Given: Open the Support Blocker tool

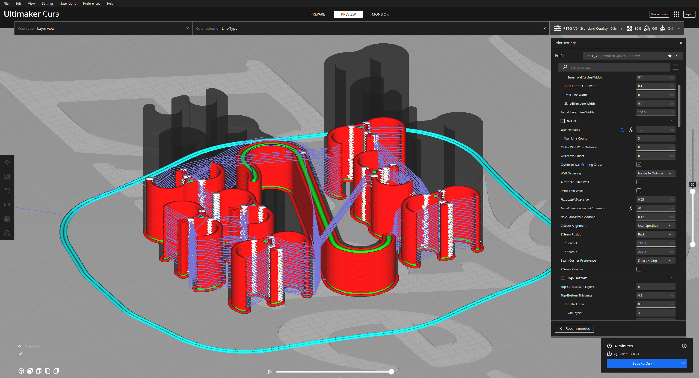Looking at the screenshot, I should coord(7,233).
